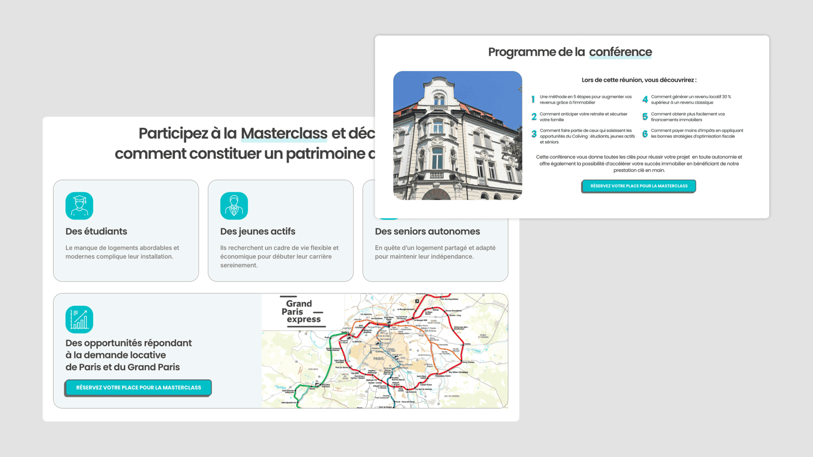Click text 'Ils recherchent un cadre de vie'
The height and width of the screenshot is (457, 813).
[x=279, y=256]
